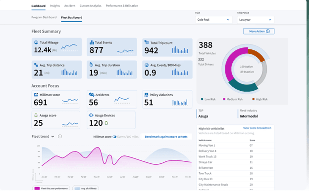The image size is (309, 191).
Task: Click the Milliman score icon
Action: pyautogui.click(x=36, y=95)
